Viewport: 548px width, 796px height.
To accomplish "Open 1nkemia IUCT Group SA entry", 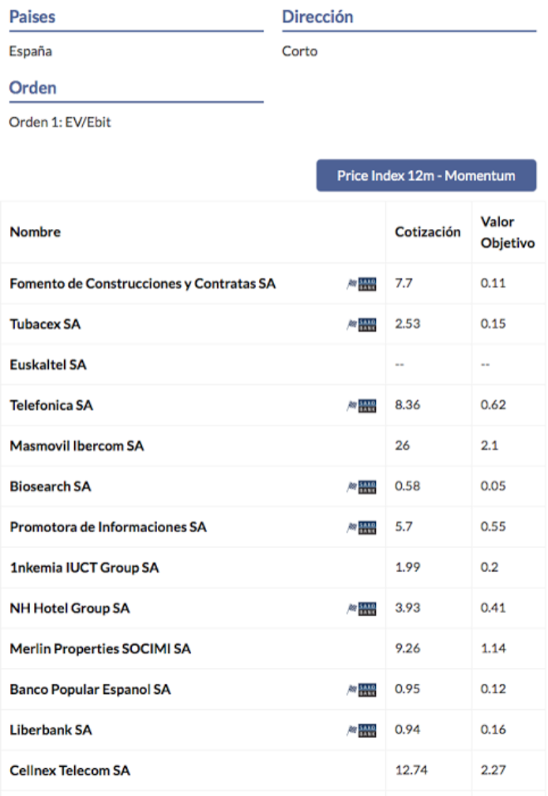I will pos(84,568).
